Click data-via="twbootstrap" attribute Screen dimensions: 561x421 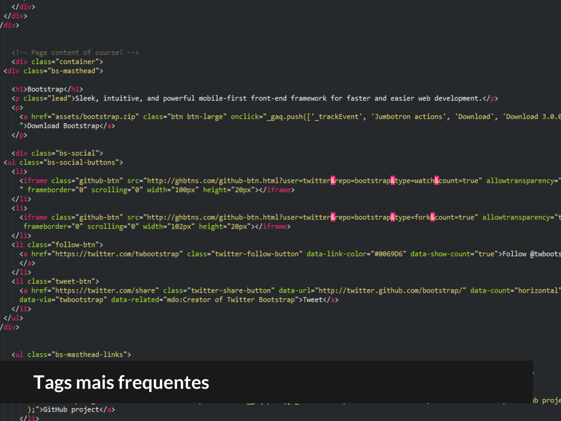click(x=64, y=300)
